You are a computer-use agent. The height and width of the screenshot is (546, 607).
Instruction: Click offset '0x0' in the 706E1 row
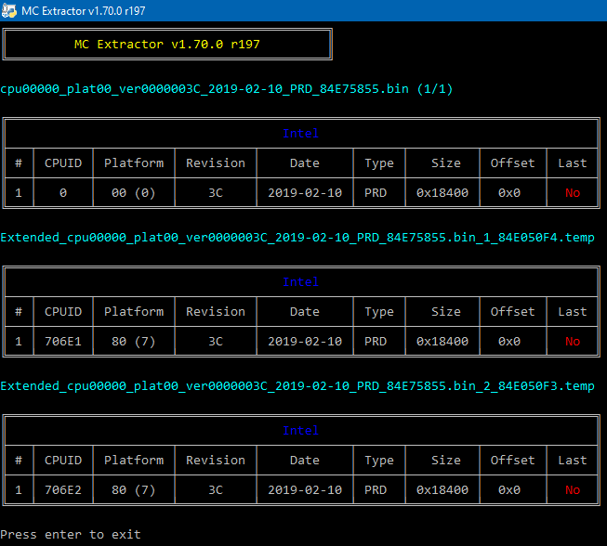509,341
